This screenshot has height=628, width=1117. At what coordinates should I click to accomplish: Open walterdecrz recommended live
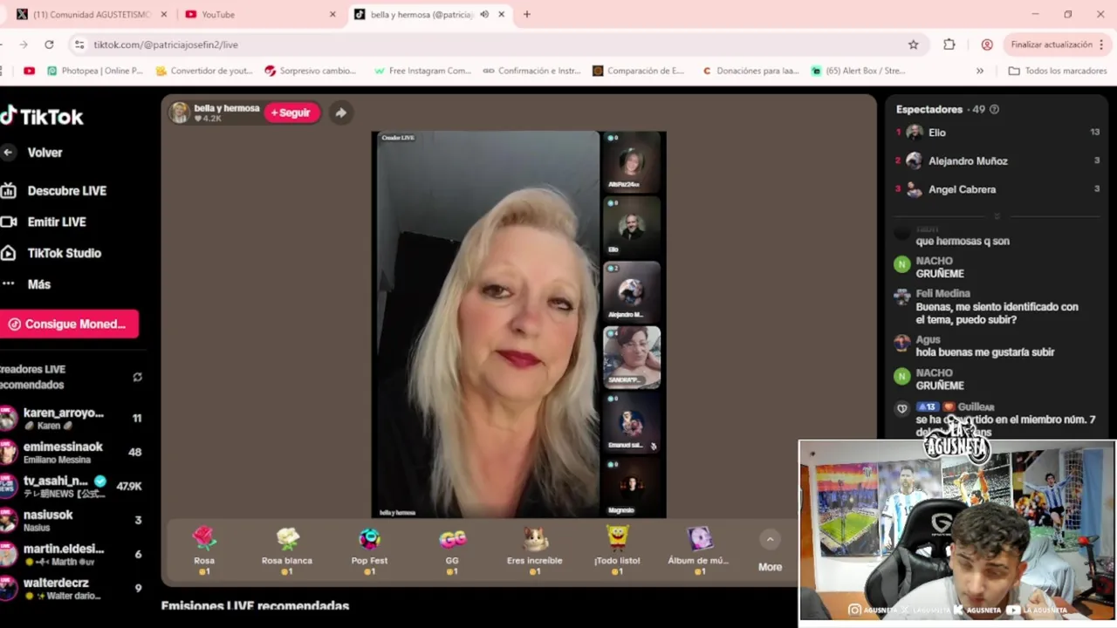[70, 588]
